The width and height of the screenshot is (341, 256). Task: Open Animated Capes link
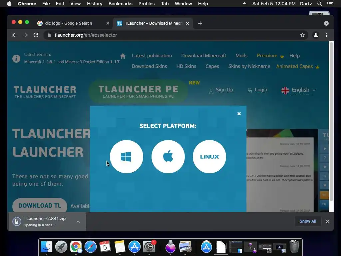[x=297, y=66]
